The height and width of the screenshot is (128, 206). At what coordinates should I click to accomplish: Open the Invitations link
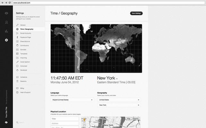coord(24,77)
